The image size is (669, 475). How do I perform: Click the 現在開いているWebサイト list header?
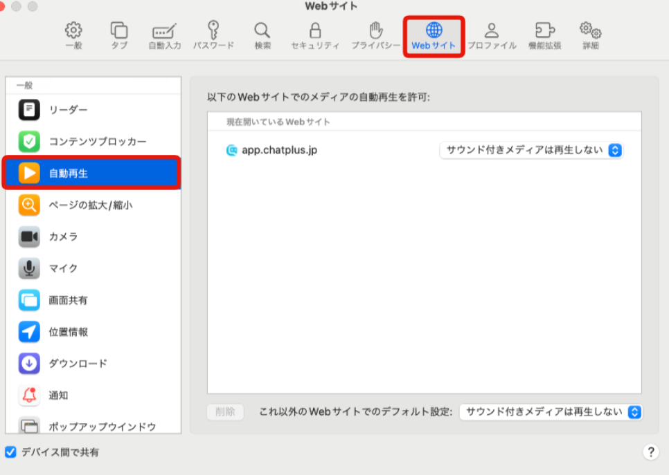click(x=278, y=122)
